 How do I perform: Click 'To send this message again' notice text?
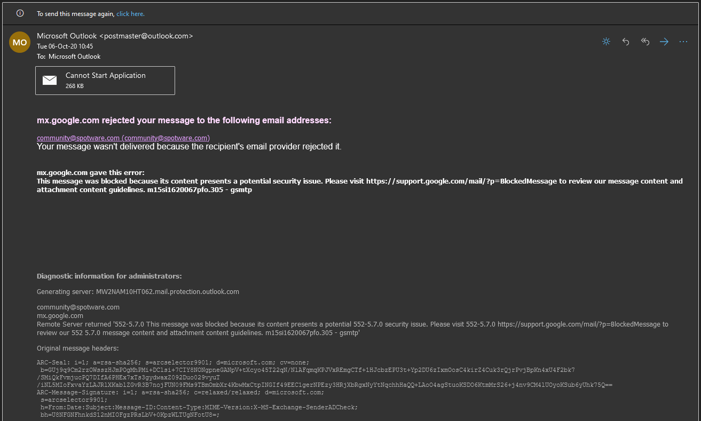point(76,14)
